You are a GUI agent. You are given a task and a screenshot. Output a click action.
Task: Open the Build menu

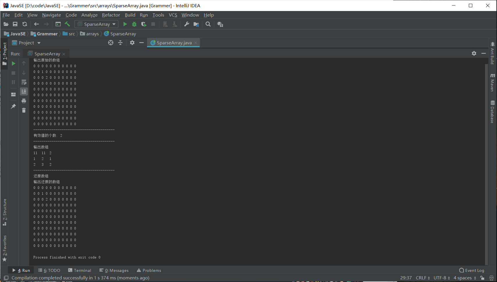coord(130,15)
